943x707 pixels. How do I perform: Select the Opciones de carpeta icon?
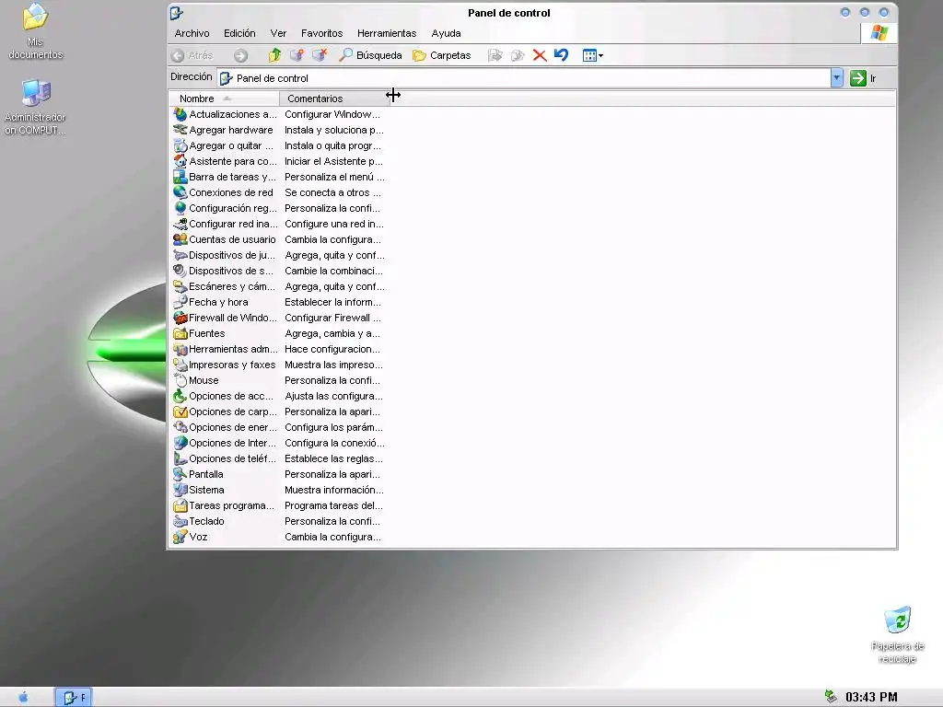point(180,411)
